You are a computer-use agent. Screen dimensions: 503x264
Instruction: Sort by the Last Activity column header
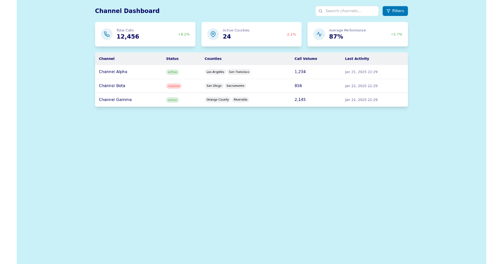[356, 59]
